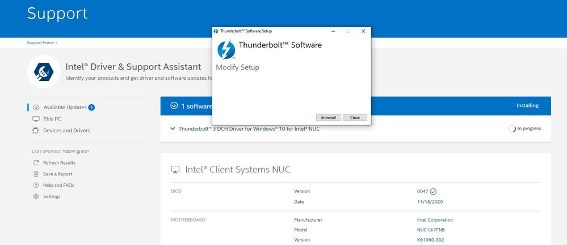
Task: Click the Close button in Thunderbolt setup dialog
Action: [x=355, y=118]
